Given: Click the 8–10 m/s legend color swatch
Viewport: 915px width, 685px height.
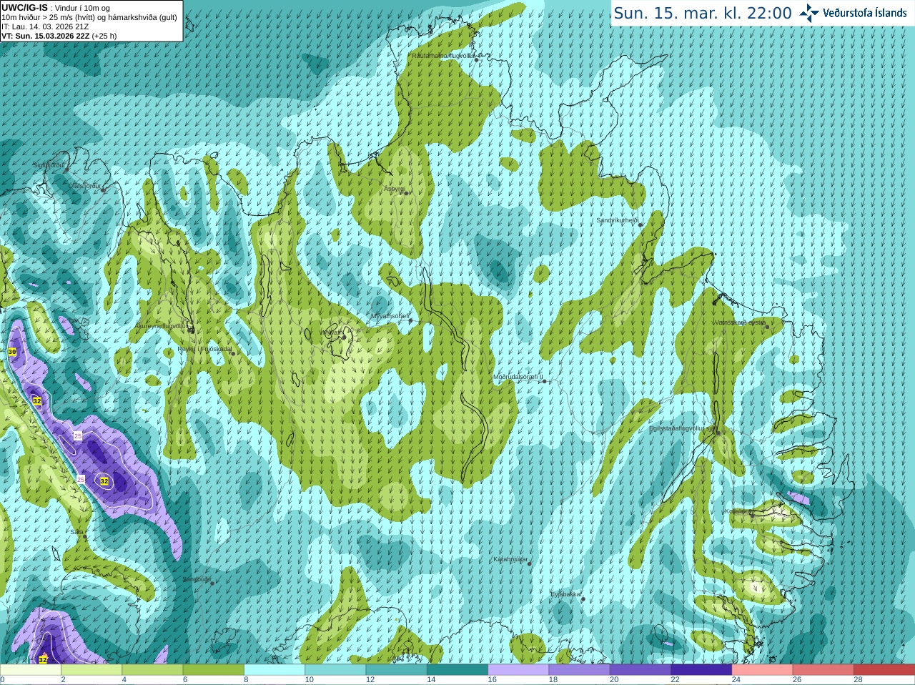Looking at the screenshot, I should coord(274,670).
